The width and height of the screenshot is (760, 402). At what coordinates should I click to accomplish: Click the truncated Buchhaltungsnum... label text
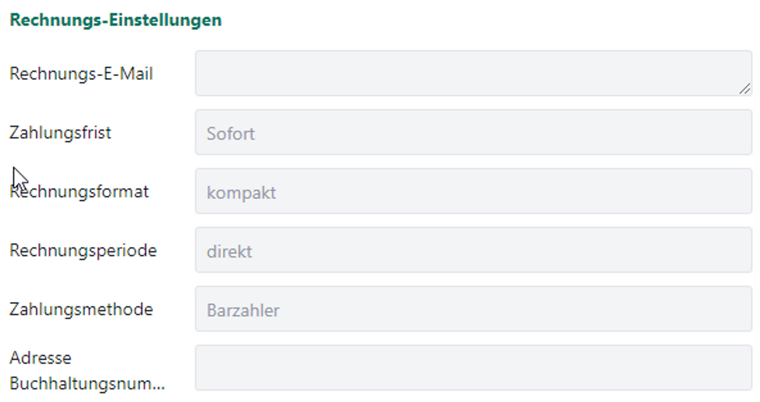87,384
